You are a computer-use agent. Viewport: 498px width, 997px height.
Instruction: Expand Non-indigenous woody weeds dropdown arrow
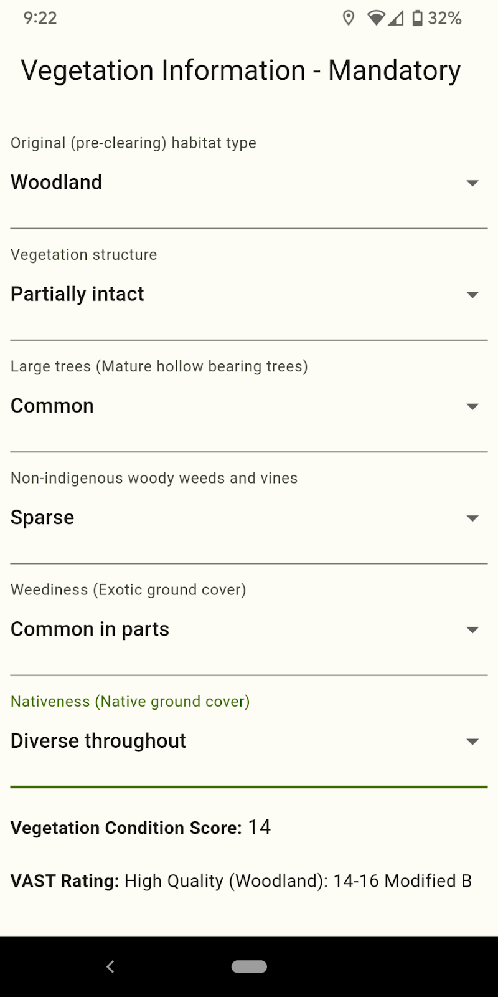pyautogui.click(x=472, y=518)
